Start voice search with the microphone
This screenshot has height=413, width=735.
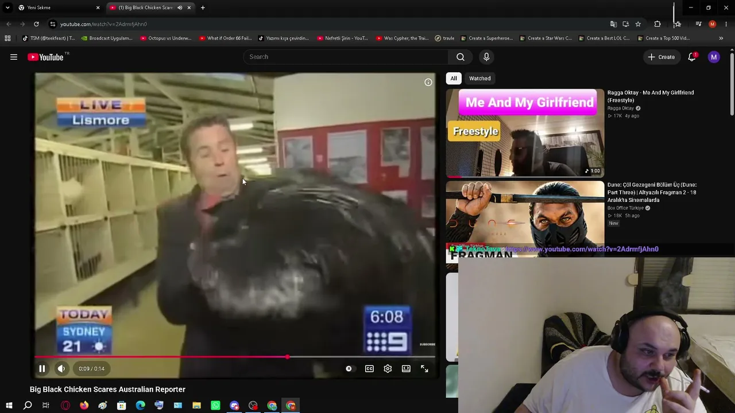point(486,57)
